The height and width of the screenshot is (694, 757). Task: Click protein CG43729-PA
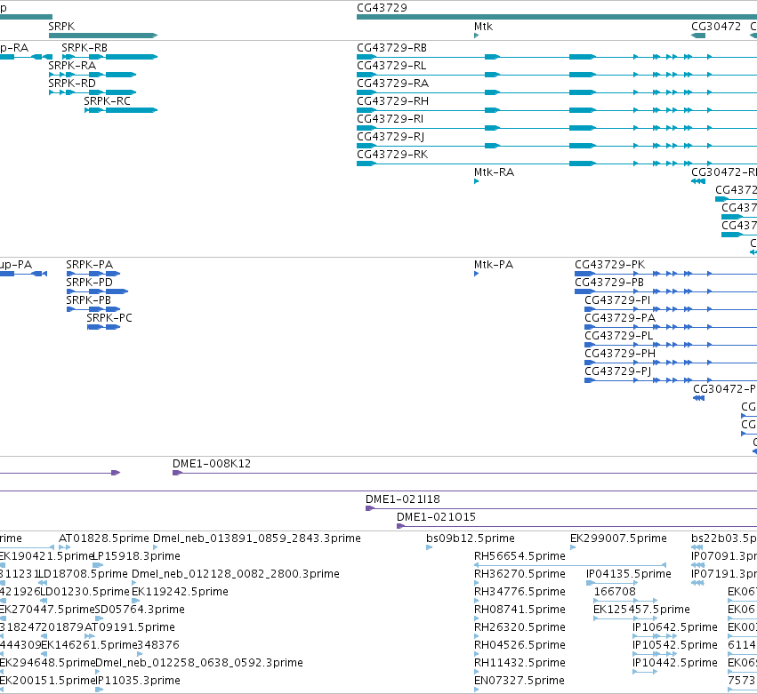pyautogui.click(x=620, y=318)
